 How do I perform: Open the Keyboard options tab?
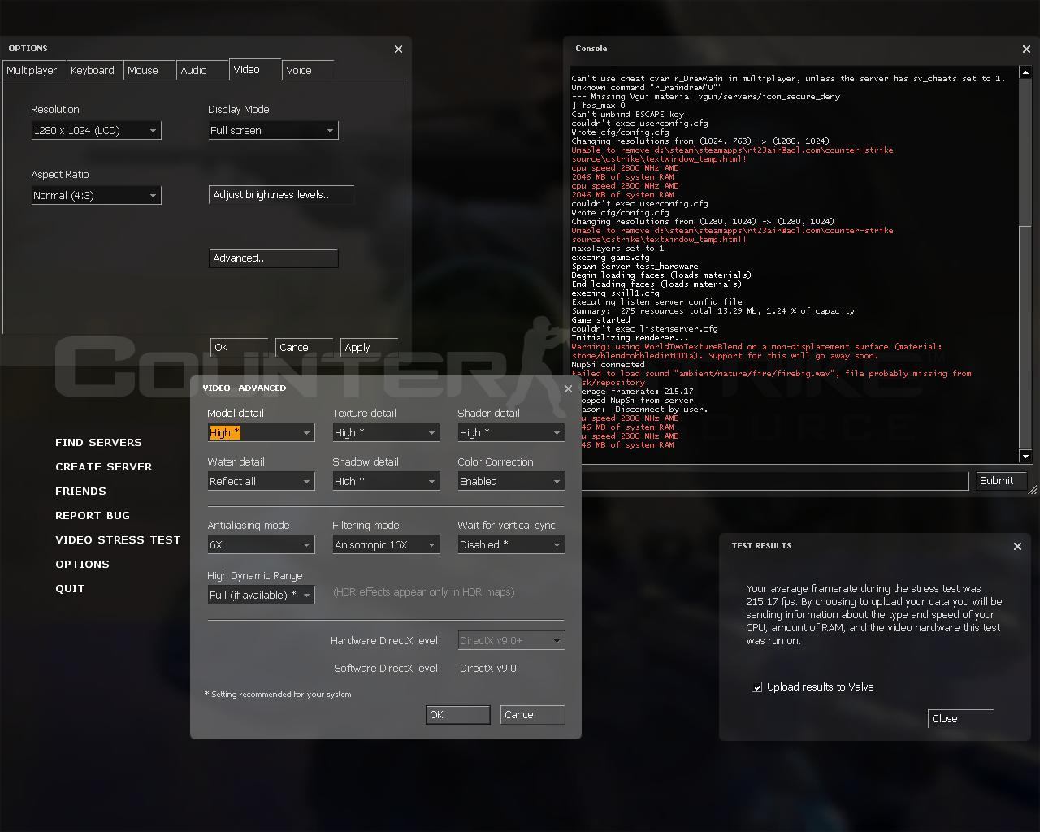coord(94,71)
